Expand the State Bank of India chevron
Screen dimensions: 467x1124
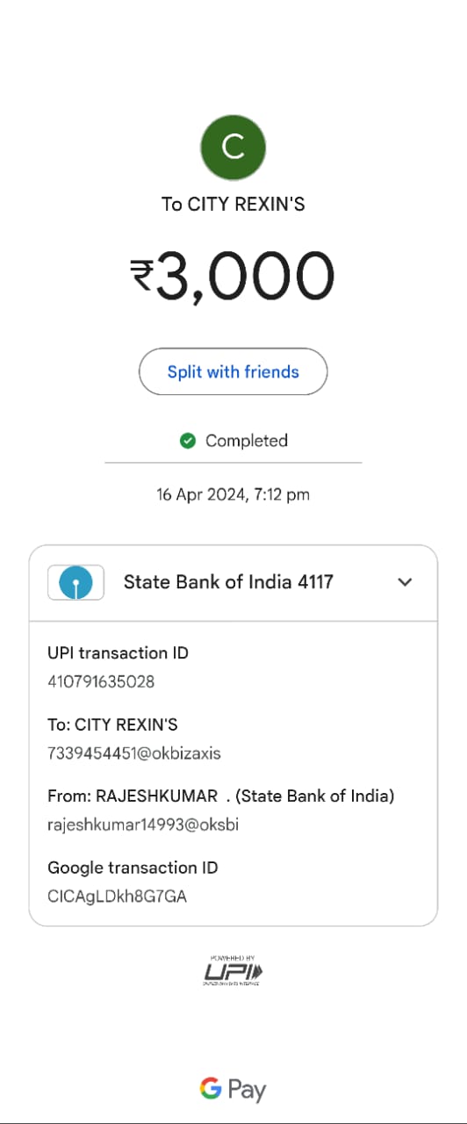[405, 582]
